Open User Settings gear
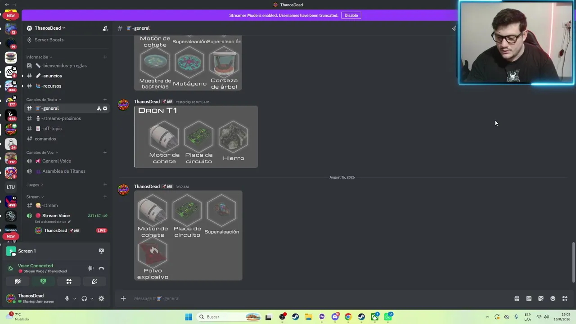This screenshot has width=576, height=324. pos(101,298)
